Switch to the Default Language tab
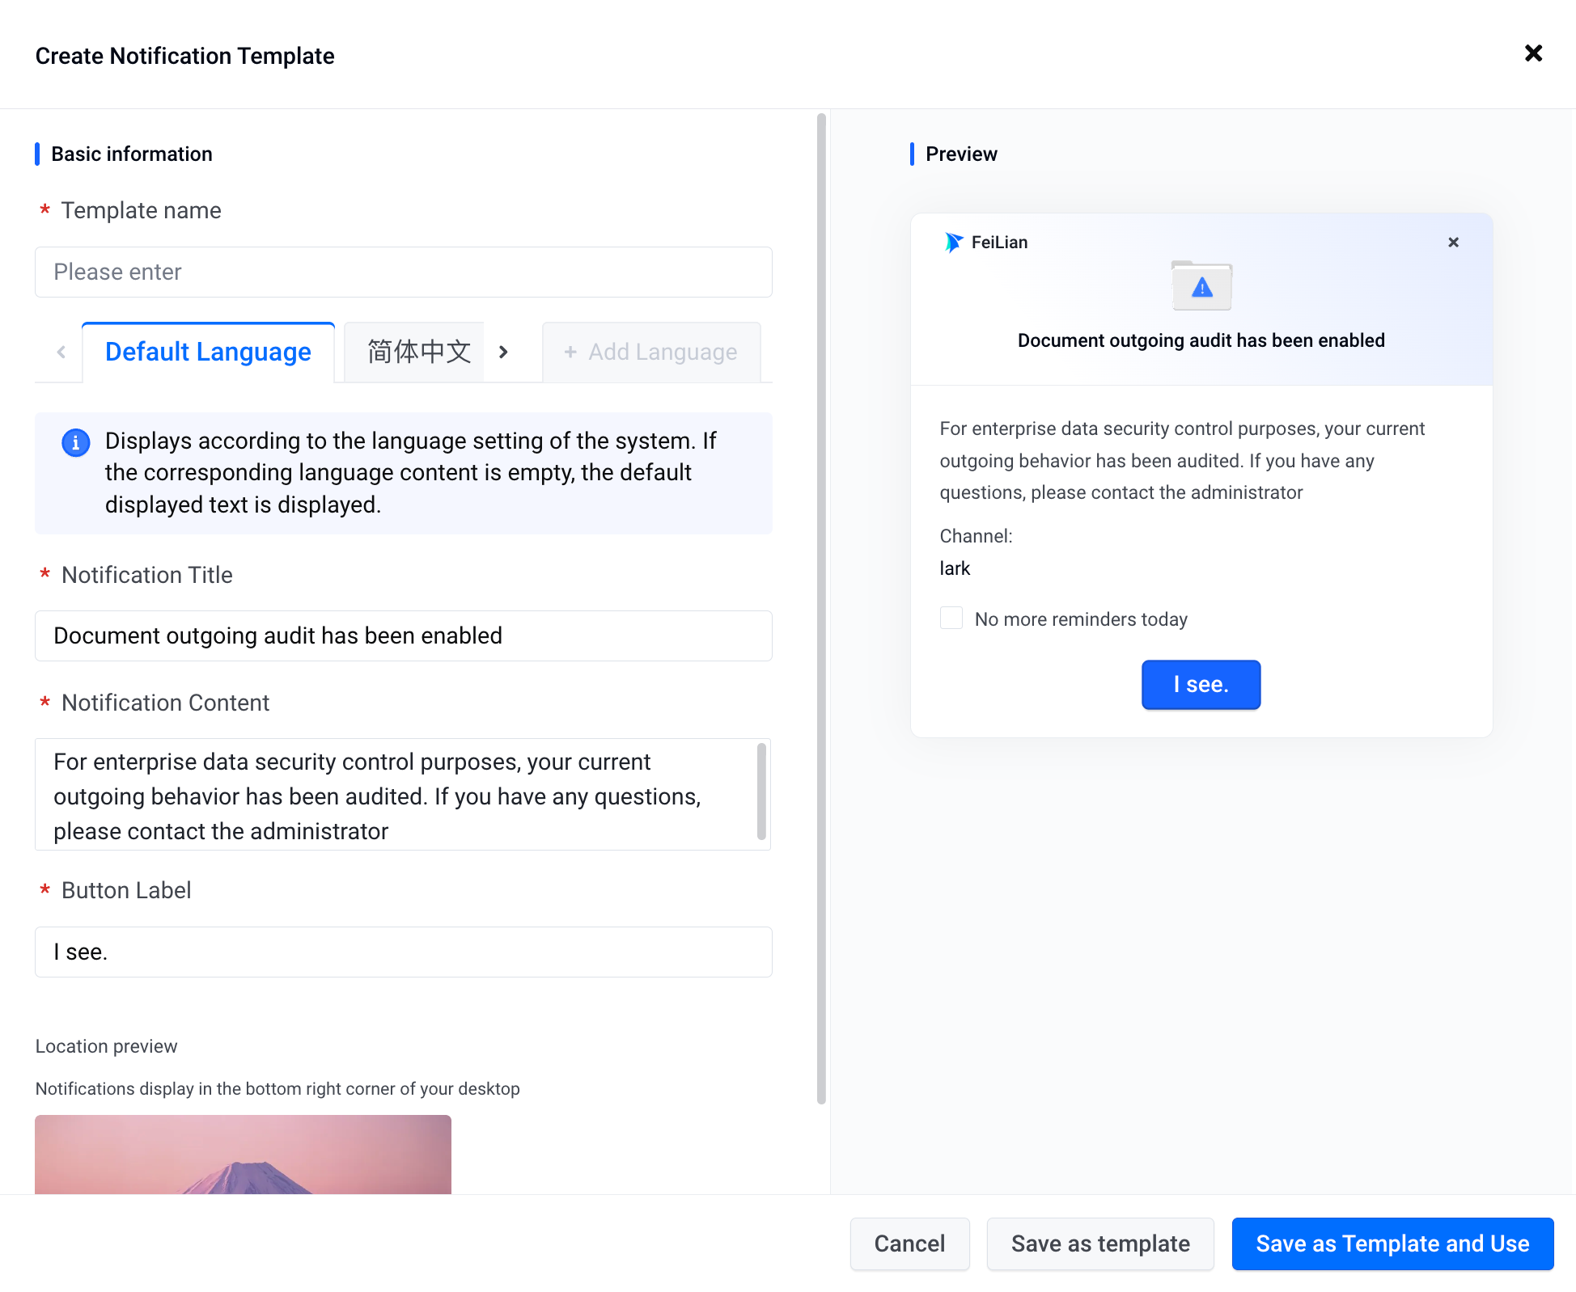This screenshot has width=1576, height=1292. [208, 352]
